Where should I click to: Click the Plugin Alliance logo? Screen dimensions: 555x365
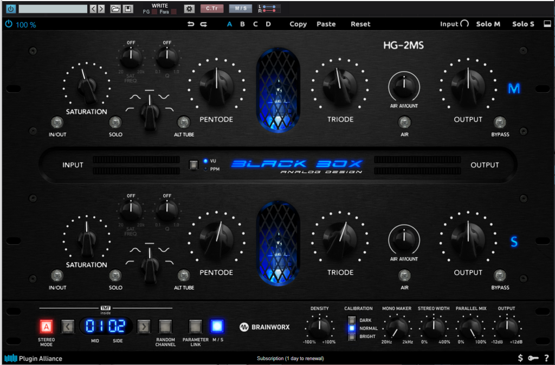[33, 358]
